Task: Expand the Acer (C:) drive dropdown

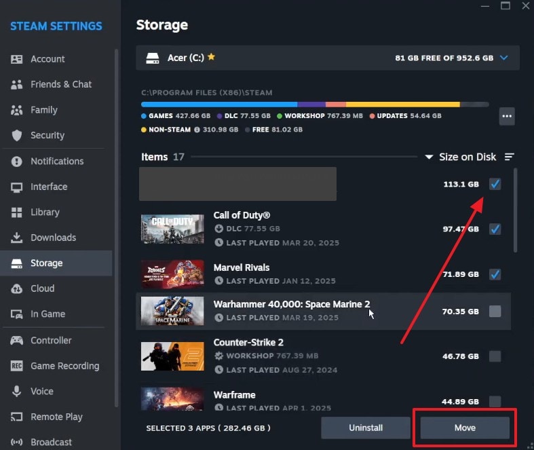Action: point(503,58)
